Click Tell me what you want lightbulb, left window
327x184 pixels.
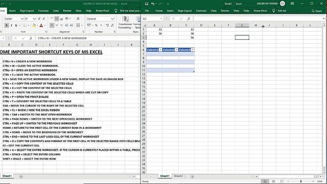coord(116,11)
